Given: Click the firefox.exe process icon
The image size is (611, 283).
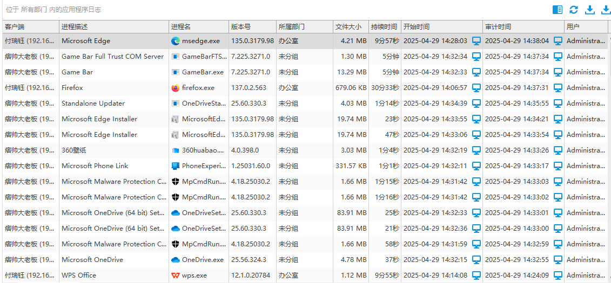Looking at the screenshot, I should coord(176,88).
